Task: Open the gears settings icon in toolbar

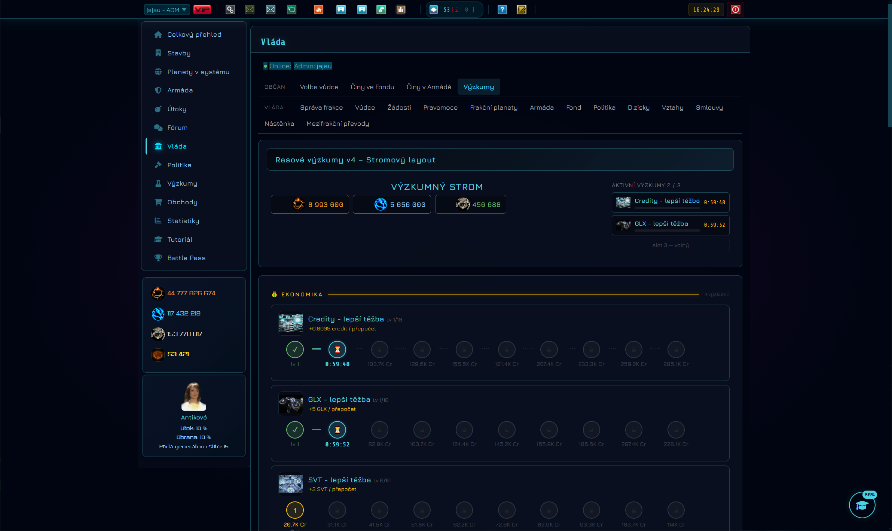Action: (x=230, y=10)
